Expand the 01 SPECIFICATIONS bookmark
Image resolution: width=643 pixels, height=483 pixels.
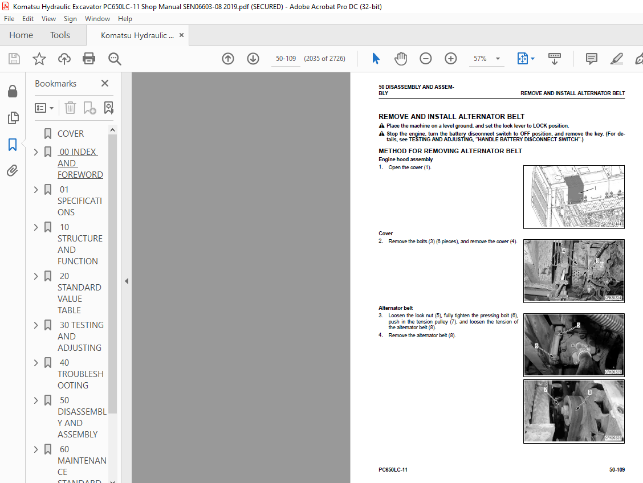tap(36, 190)
